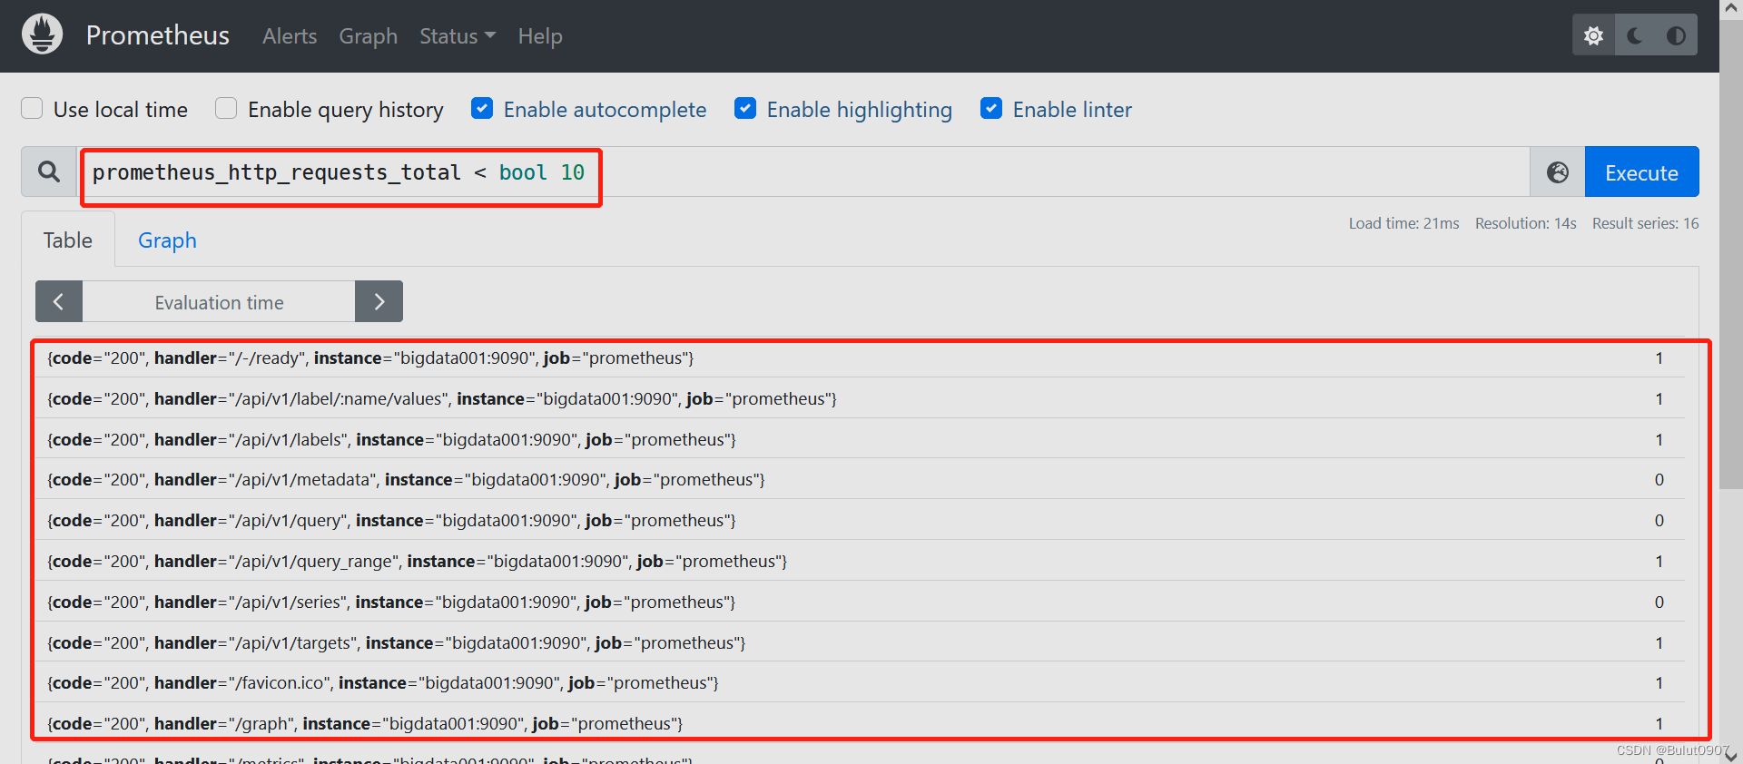Screen dimensions: 1743x764
Task: Click the Prometheus brand title
Action: (158, 35)
